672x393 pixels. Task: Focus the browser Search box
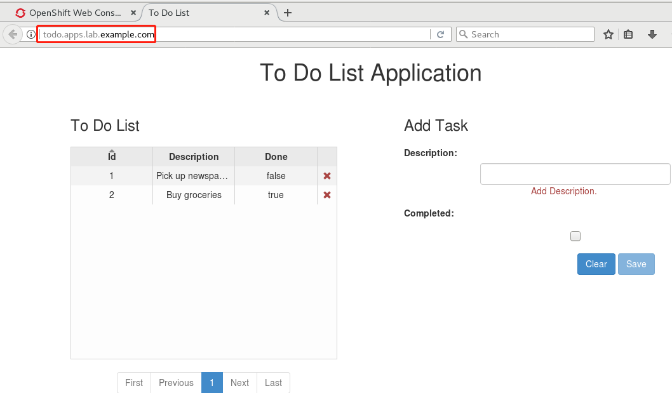(525, 34)
